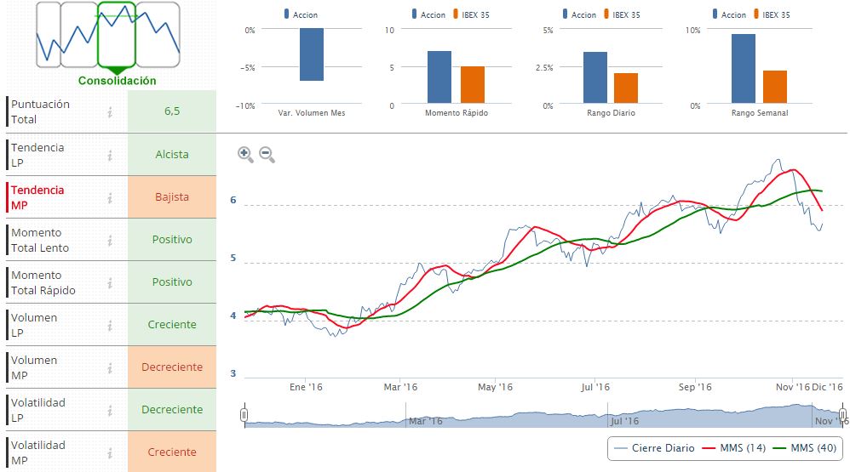Click Positivo value for Momento Total Lento
850x472 pixels.
(x=172, y=239)
